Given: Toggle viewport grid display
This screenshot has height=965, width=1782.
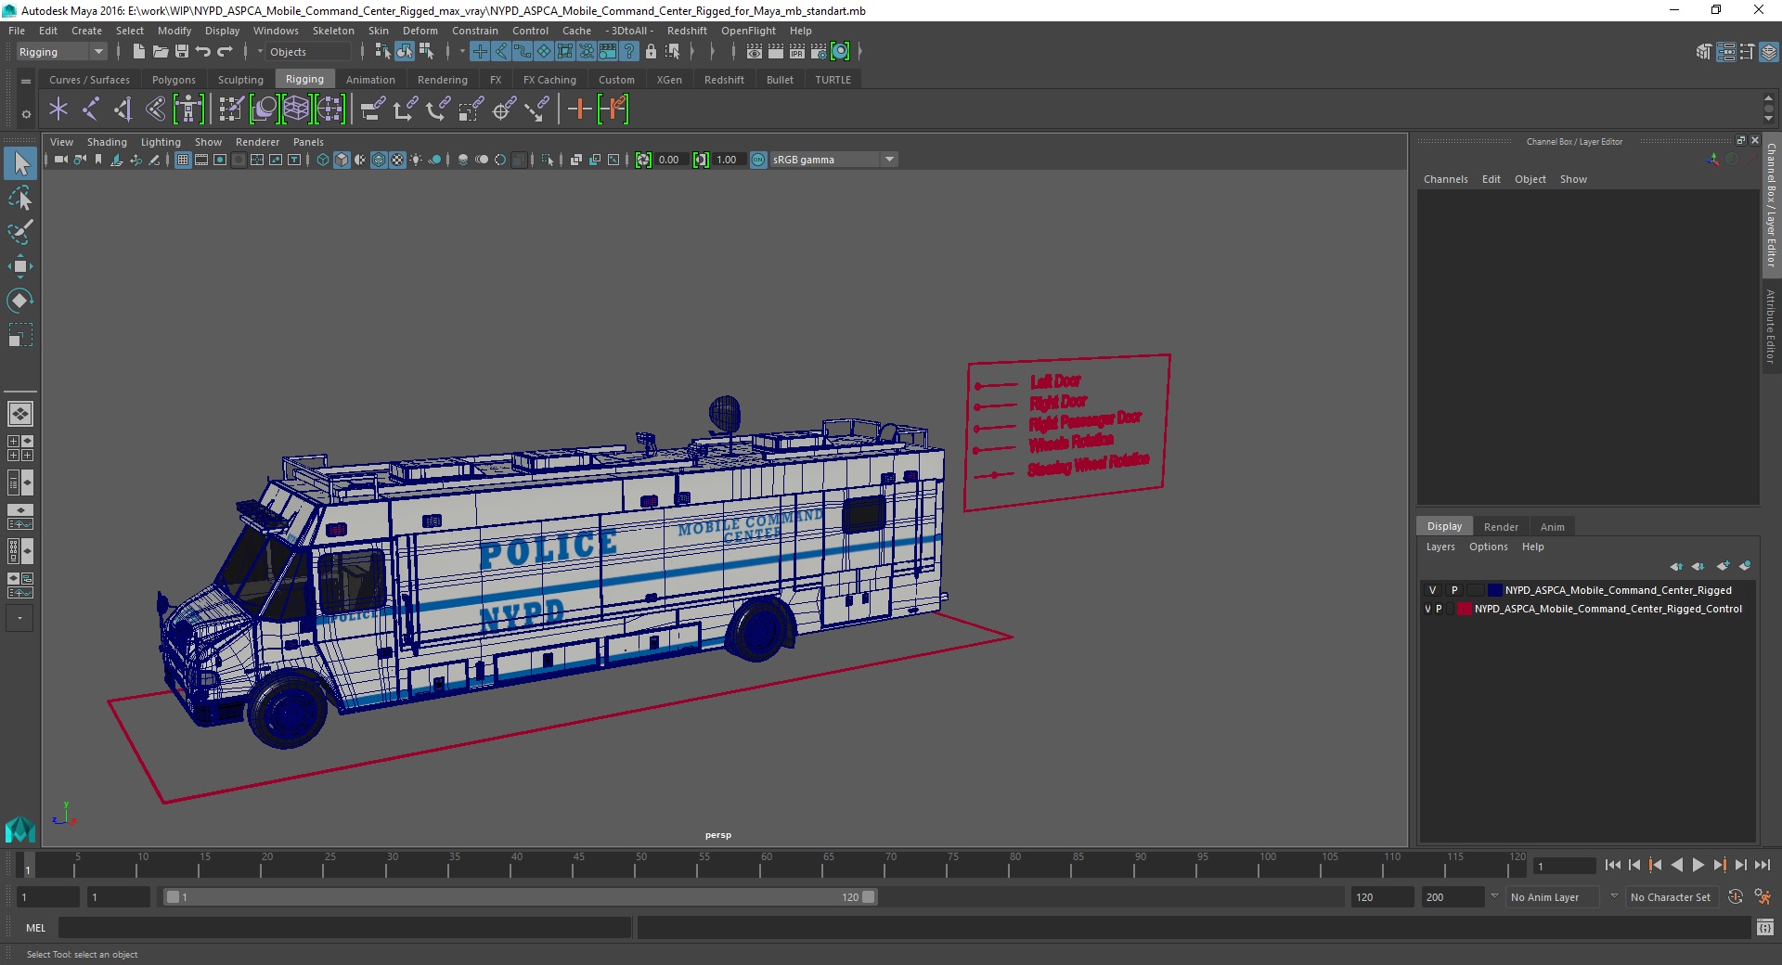Looking at the screenshot, I should coord(183,160).
